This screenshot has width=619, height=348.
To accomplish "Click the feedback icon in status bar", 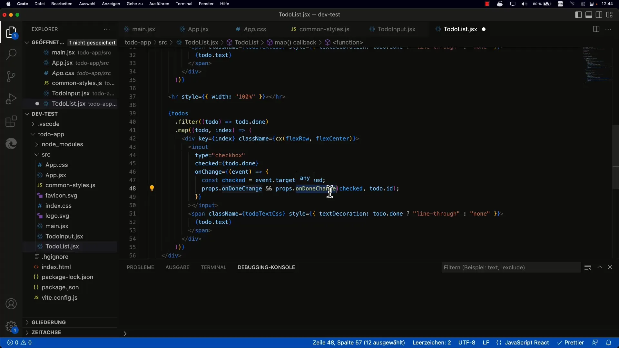I will point(595,343).
